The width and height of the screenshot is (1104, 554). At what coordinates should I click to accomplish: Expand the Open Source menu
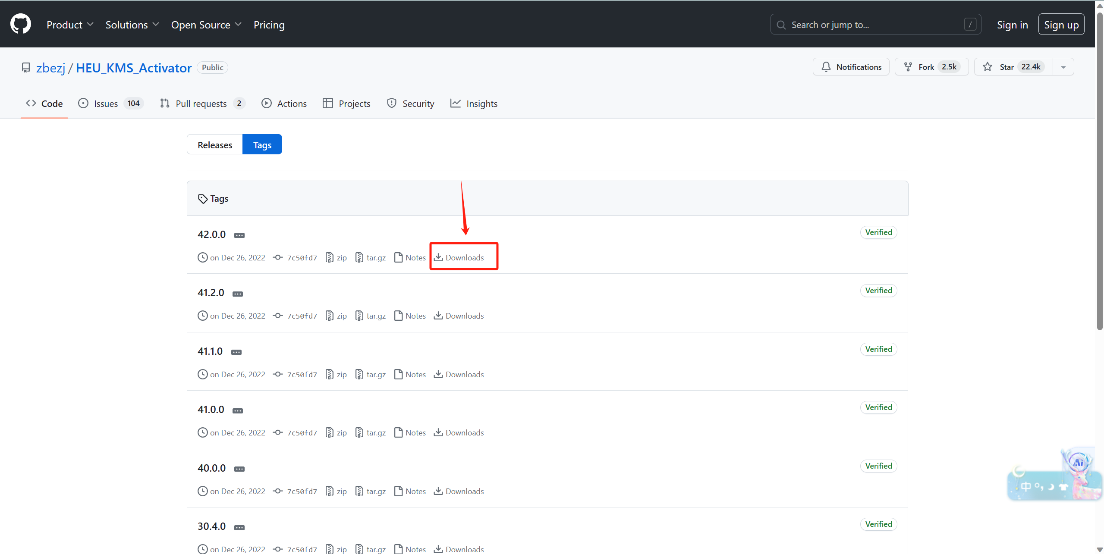(x=206, y=25)
